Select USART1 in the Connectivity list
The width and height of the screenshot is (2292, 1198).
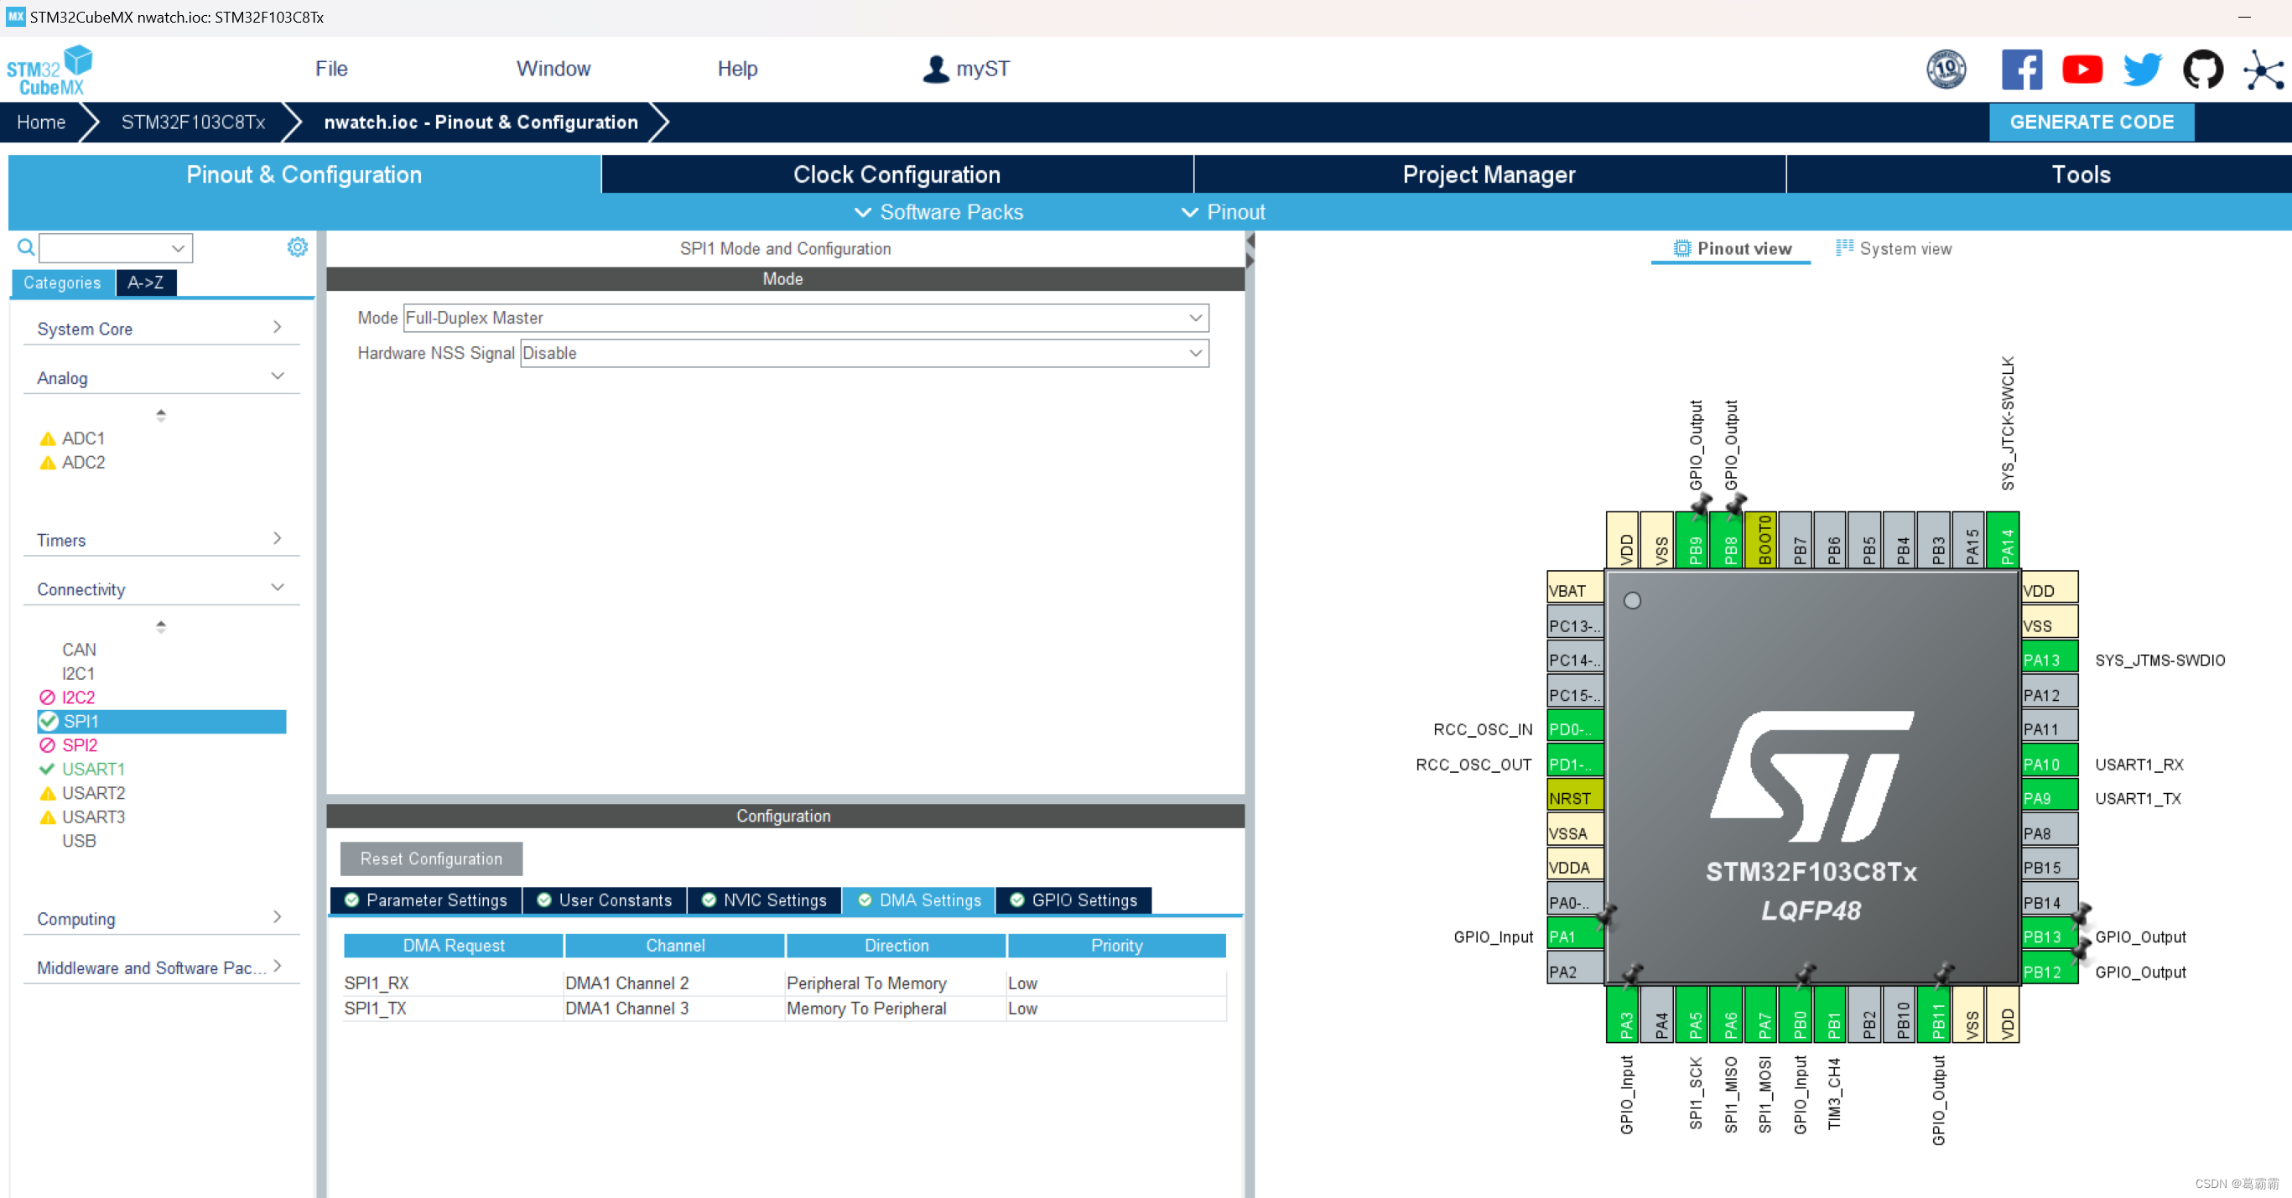tap(93, 769)
